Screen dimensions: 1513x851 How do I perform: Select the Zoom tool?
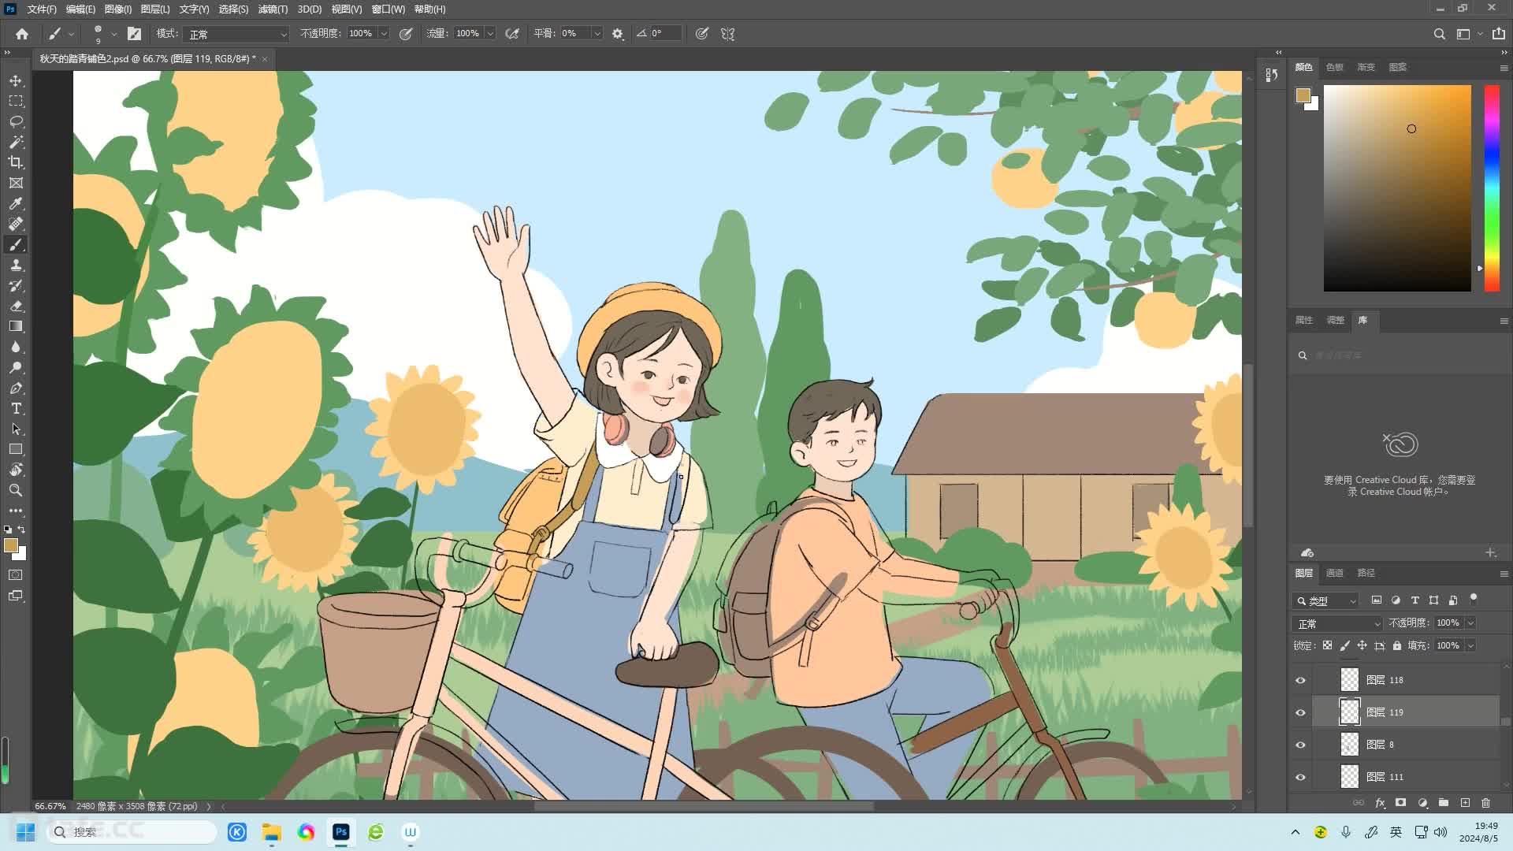click(x=16, y=490)
